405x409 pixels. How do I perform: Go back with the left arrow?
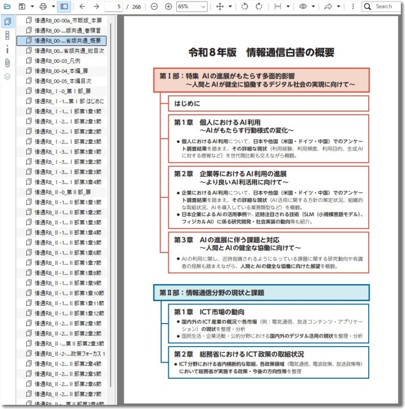tap(82, 7)
